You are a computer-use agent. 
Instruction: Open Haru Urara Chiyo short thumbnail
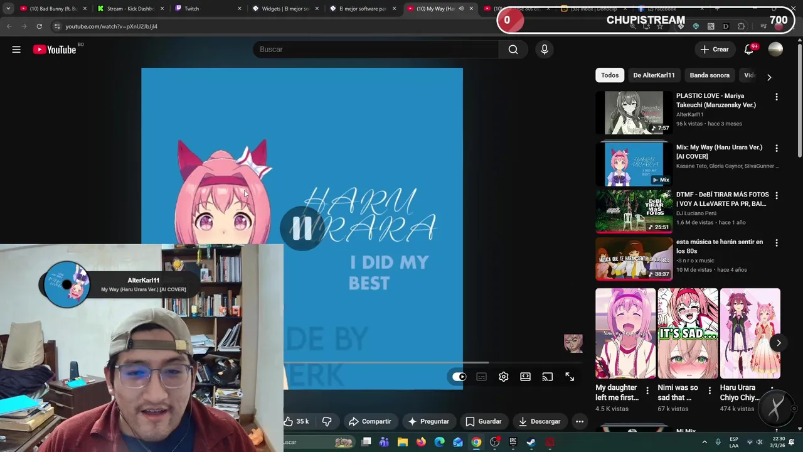coord(750,333)
